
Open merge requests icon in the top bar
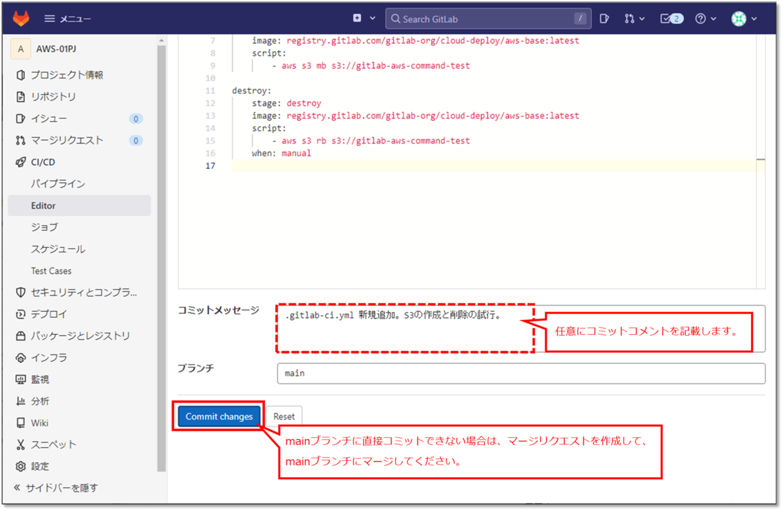click(629, 19)
